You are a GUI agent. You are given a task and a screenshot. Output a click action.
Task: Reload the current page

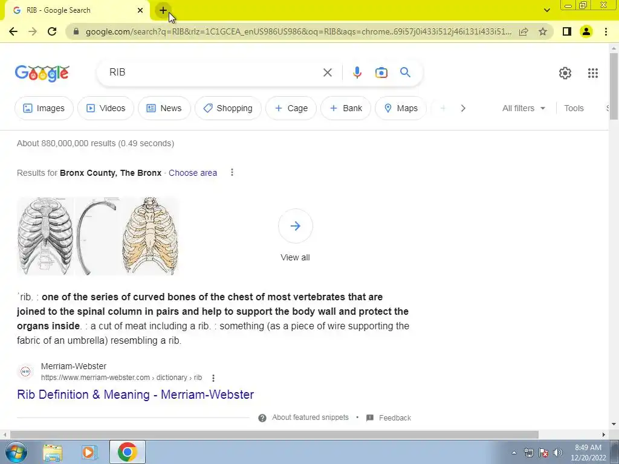(52, 31)
